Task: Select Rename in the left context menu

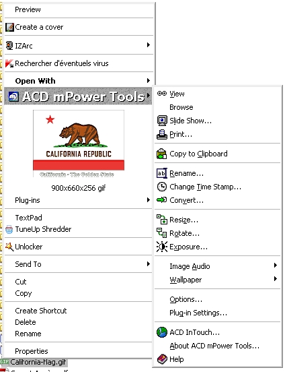Action: point(79,334)
